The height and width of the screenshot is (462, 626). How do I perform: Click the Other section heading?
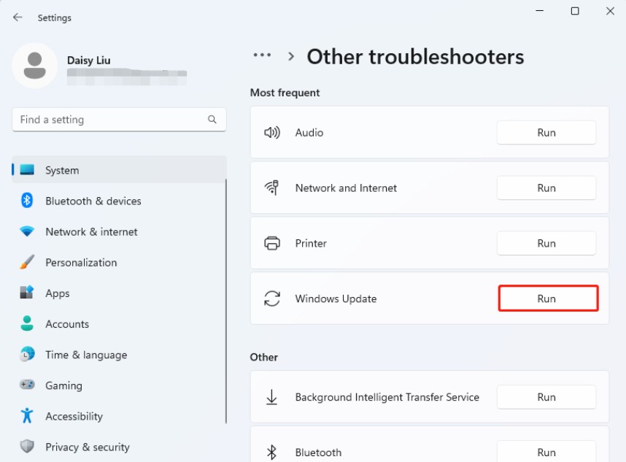pos(264,357)
